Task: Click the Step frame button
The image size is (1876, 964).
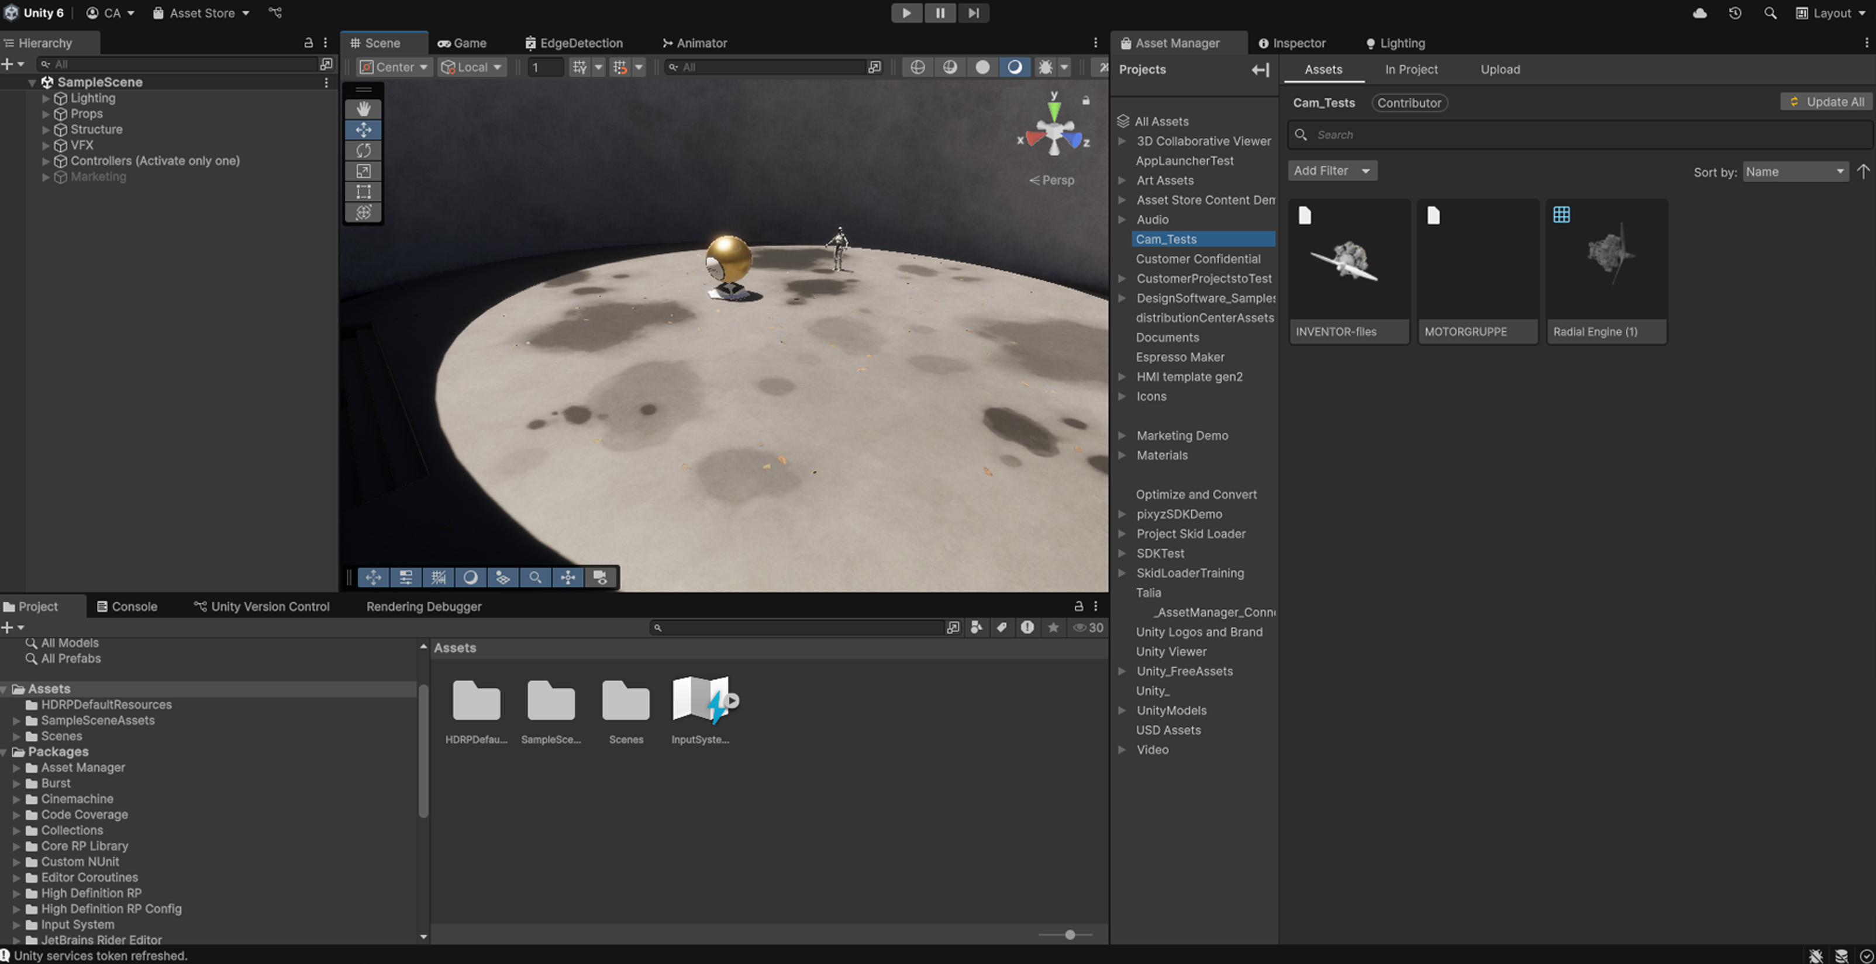Action: 973,13
